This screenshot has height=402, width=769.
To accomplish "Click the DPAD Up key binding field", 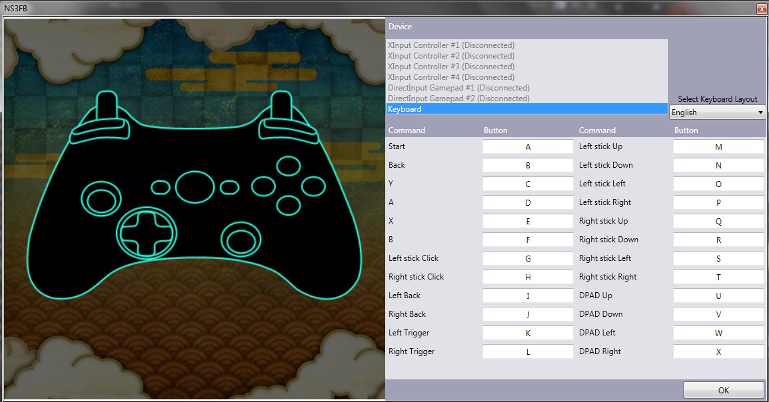I will [718, 296].
